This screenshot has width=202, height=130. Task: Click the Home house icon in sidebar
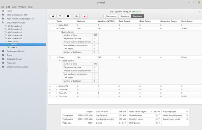tap(3, 11)
